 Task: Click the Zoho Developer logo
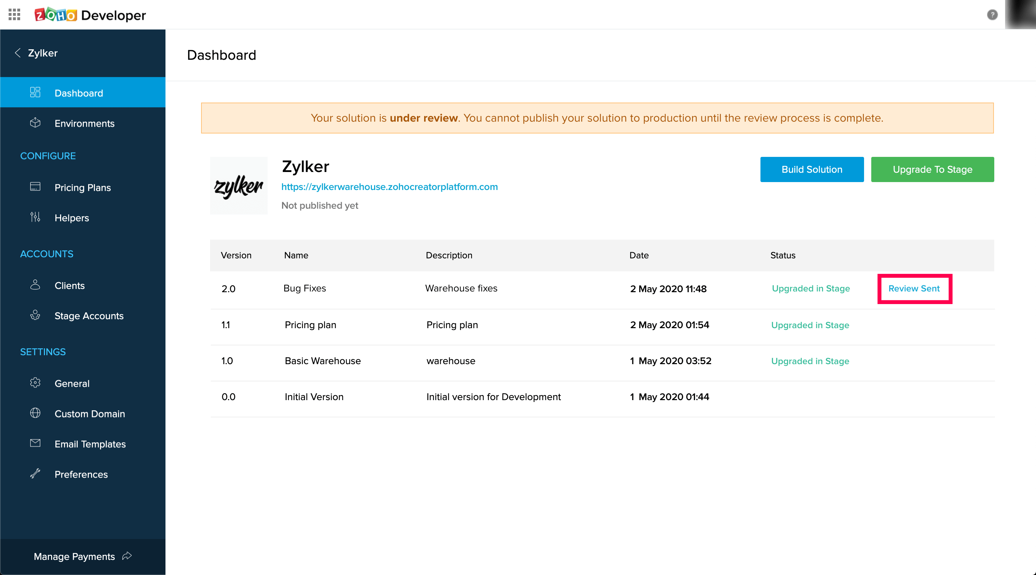(x=90, y=15)
